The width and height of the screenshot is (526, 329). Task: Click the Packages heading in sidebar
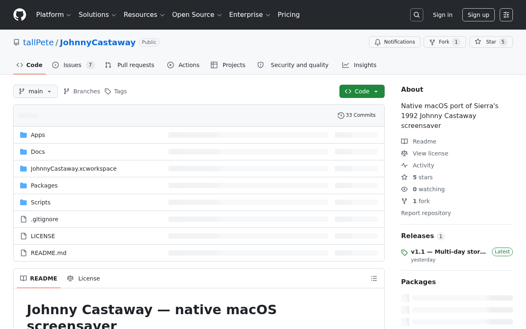418,282
